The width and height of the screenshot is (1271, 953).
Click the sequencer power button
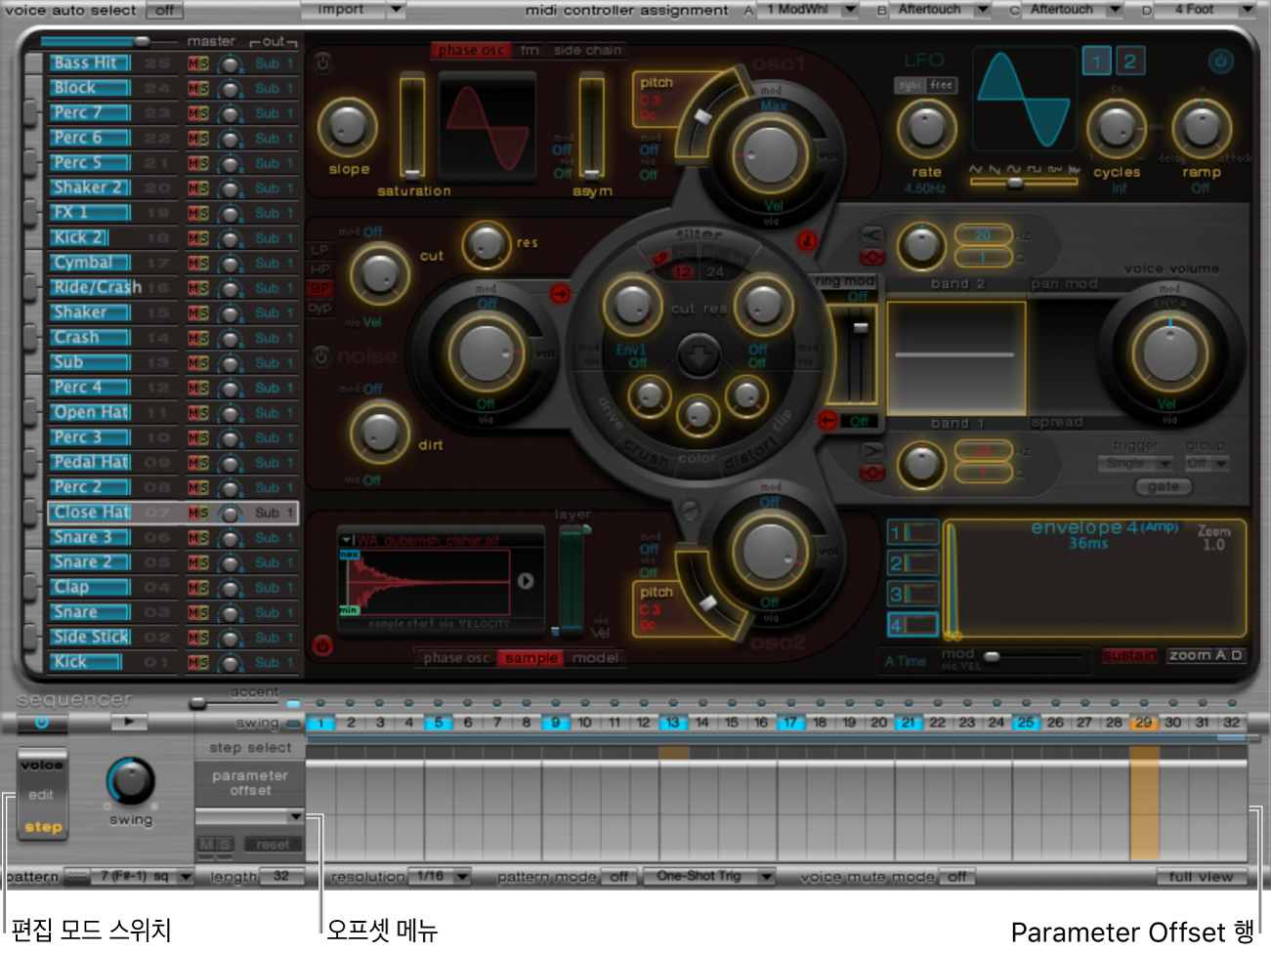click(41, 723)
